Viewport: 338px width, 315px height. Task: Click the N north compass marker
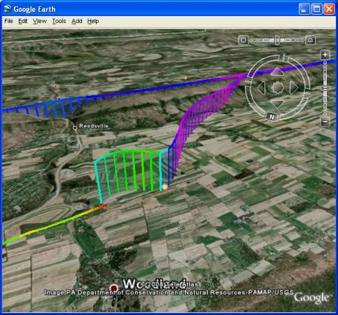pos(272,117)
